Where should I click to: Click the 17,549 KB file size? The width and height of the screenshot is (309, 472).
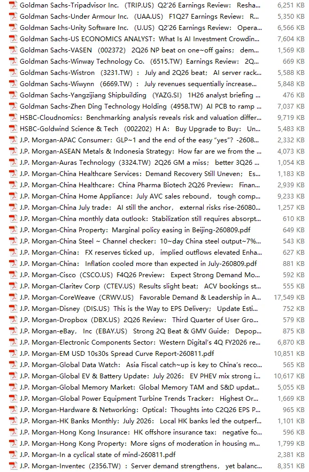click(289, 298)
